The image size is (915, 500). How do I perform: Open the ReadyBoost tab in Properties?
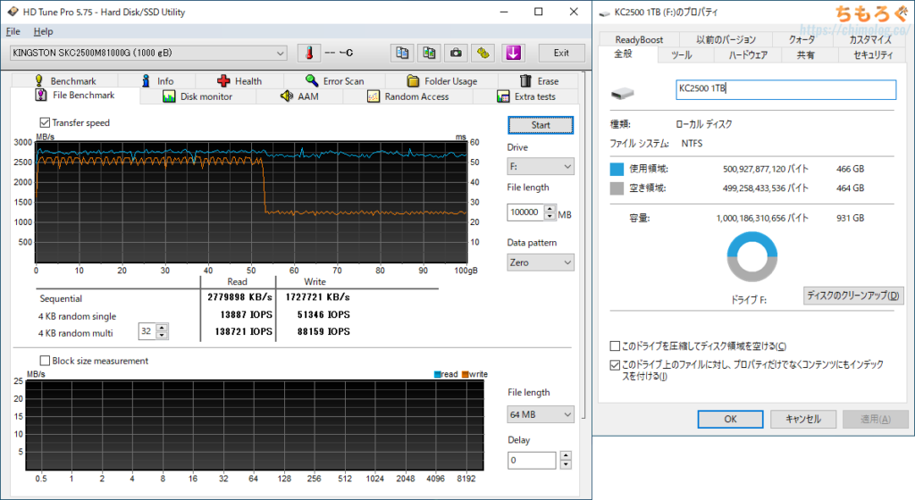click(639, 39)
